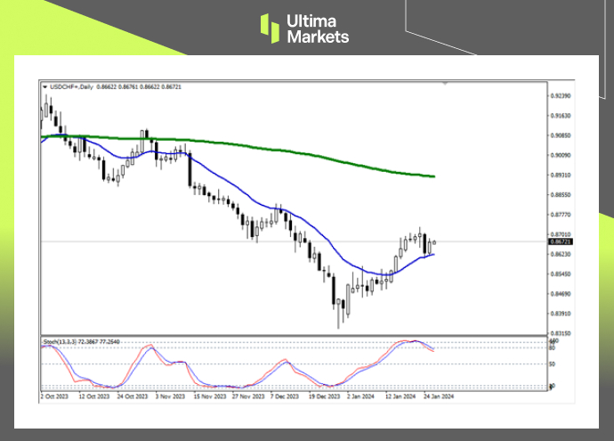Select the most recent candlestick on the chart
Screen dimensions: 614x441
pos(434,241)
